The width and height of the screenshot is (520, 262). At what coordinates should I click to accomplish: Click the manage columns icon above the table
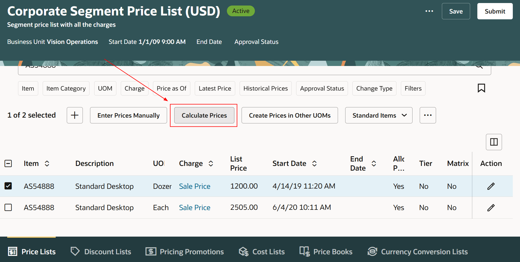494,142
